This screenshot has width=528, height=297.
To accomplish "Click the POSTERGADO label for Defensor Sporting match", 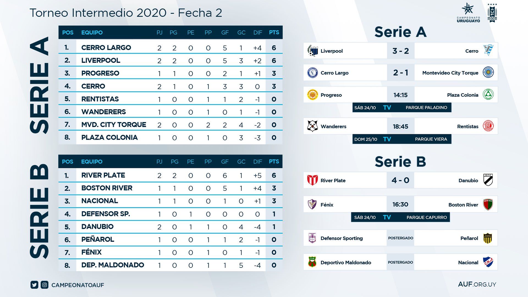I will click(x=400, y=238).
